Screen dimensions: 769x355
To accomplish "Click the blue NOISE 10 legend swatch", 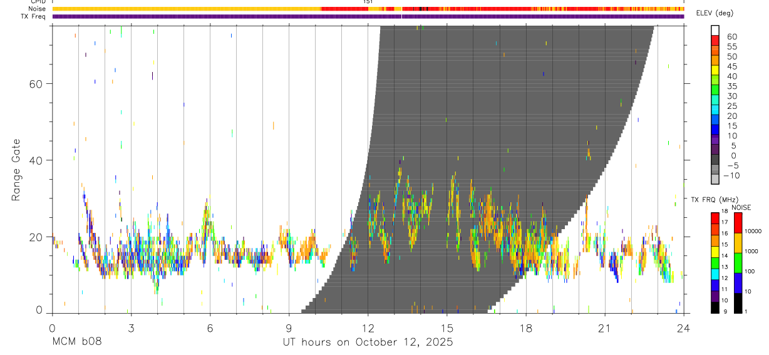I will (x=738, y=283).
